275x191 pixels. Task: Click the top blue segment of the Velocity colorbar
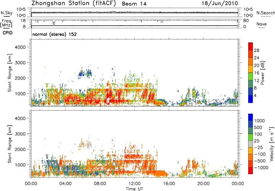coord(251,117)
